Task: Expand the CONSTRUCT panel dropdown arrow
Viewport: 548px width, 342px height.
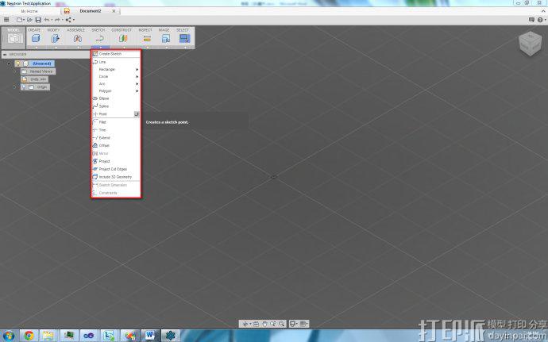Action: point(123,47)
